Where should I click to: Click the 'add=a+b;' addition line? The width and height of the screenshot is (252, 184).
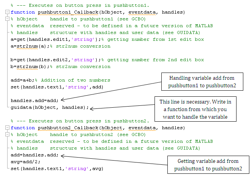tap(23, 80)
